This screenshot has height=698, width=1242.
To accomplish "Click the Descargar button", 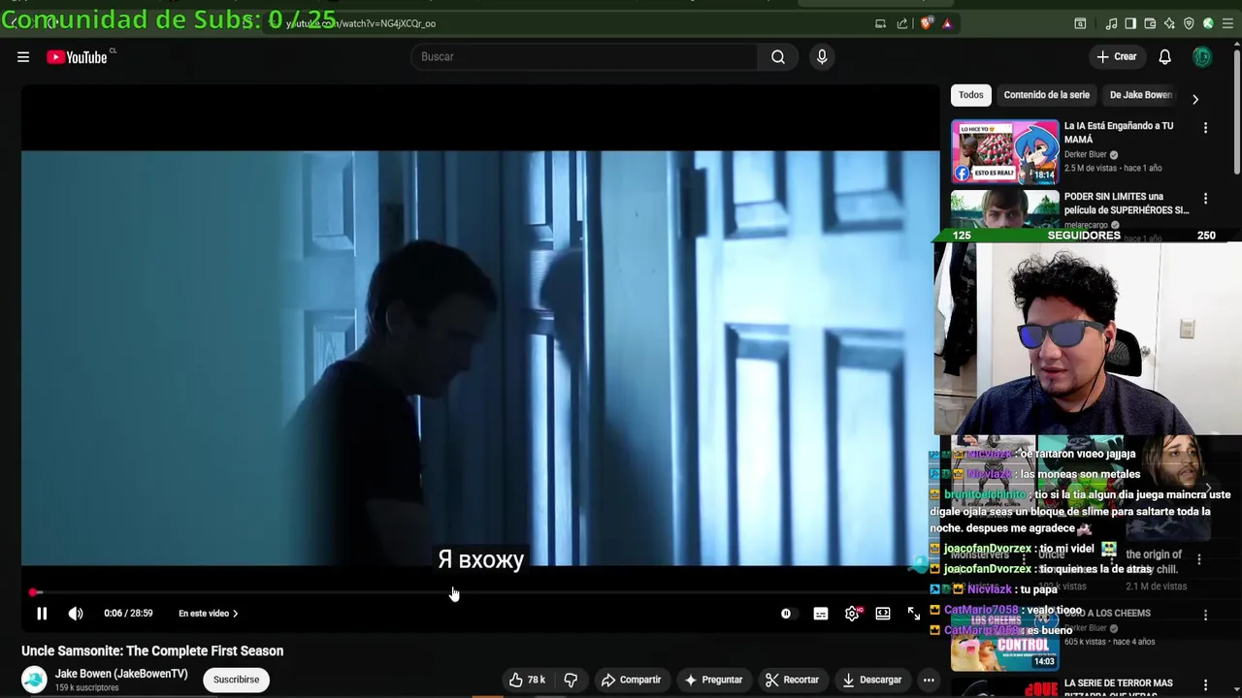I will coord(871,680).
